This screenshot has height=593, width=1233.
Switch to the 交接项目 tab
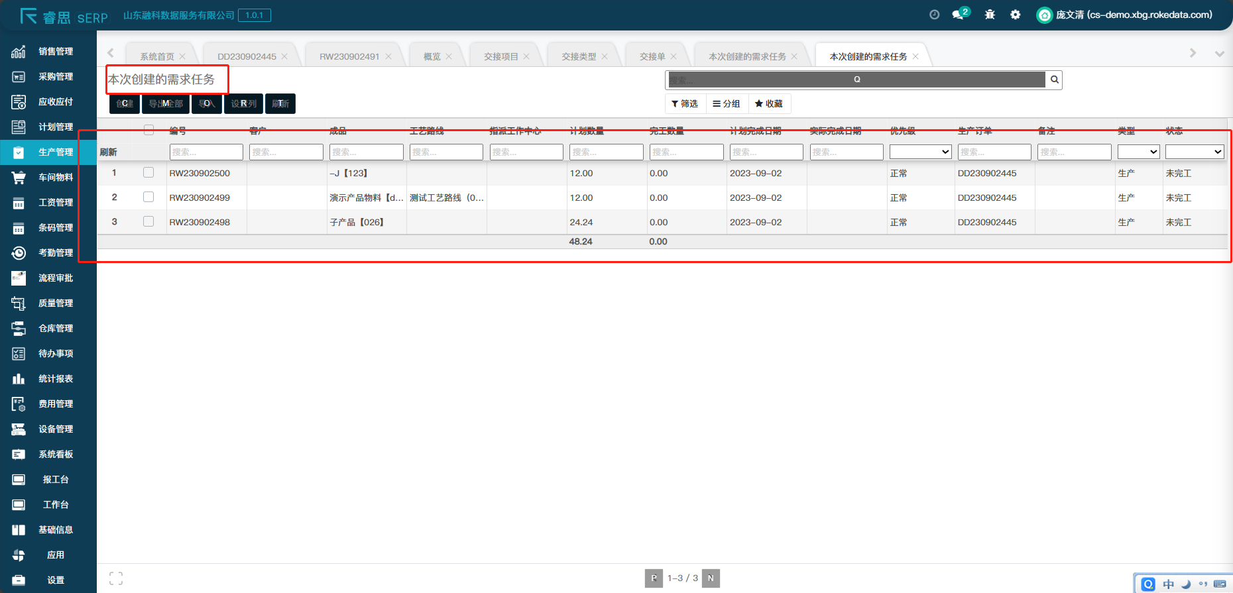pos(500,56)
